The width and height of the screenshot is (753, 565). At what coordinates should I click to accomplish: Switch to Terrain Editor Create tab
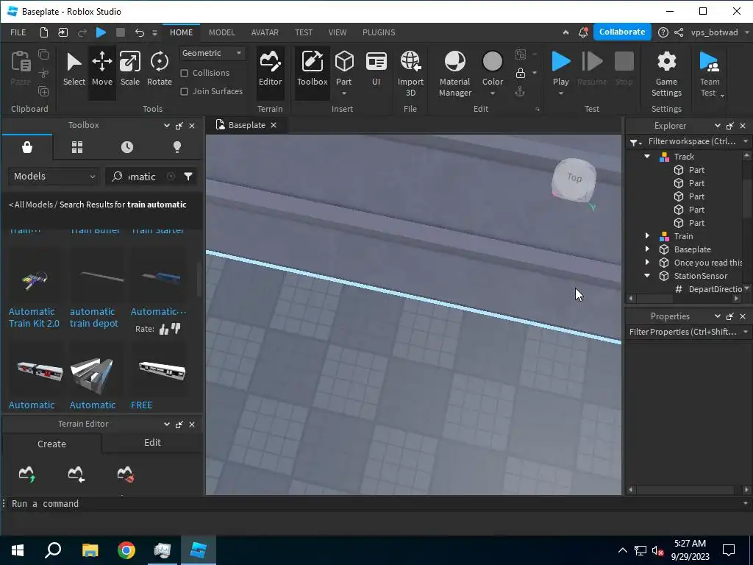click(x=51, y=444)
